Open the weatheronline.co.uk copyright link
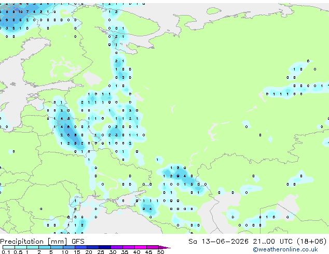329x254 pixels. 285,249
